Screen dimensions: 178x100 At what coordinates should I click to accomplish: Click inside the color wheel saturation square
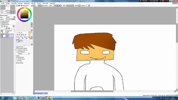[x=24, y=14]
